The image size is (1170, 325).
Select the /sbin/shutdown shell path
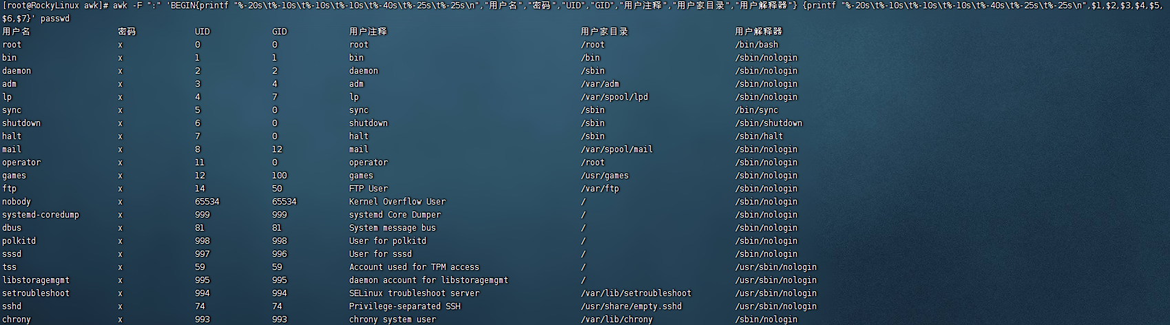(768, 123)
